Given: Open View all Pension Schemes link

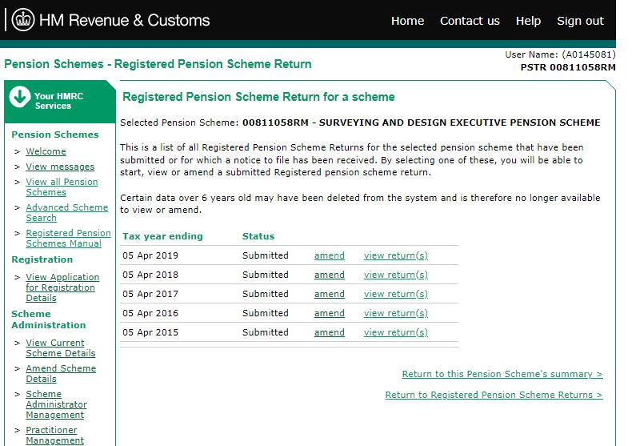Looking at the screenshot, I should click(x=62, y=187).
